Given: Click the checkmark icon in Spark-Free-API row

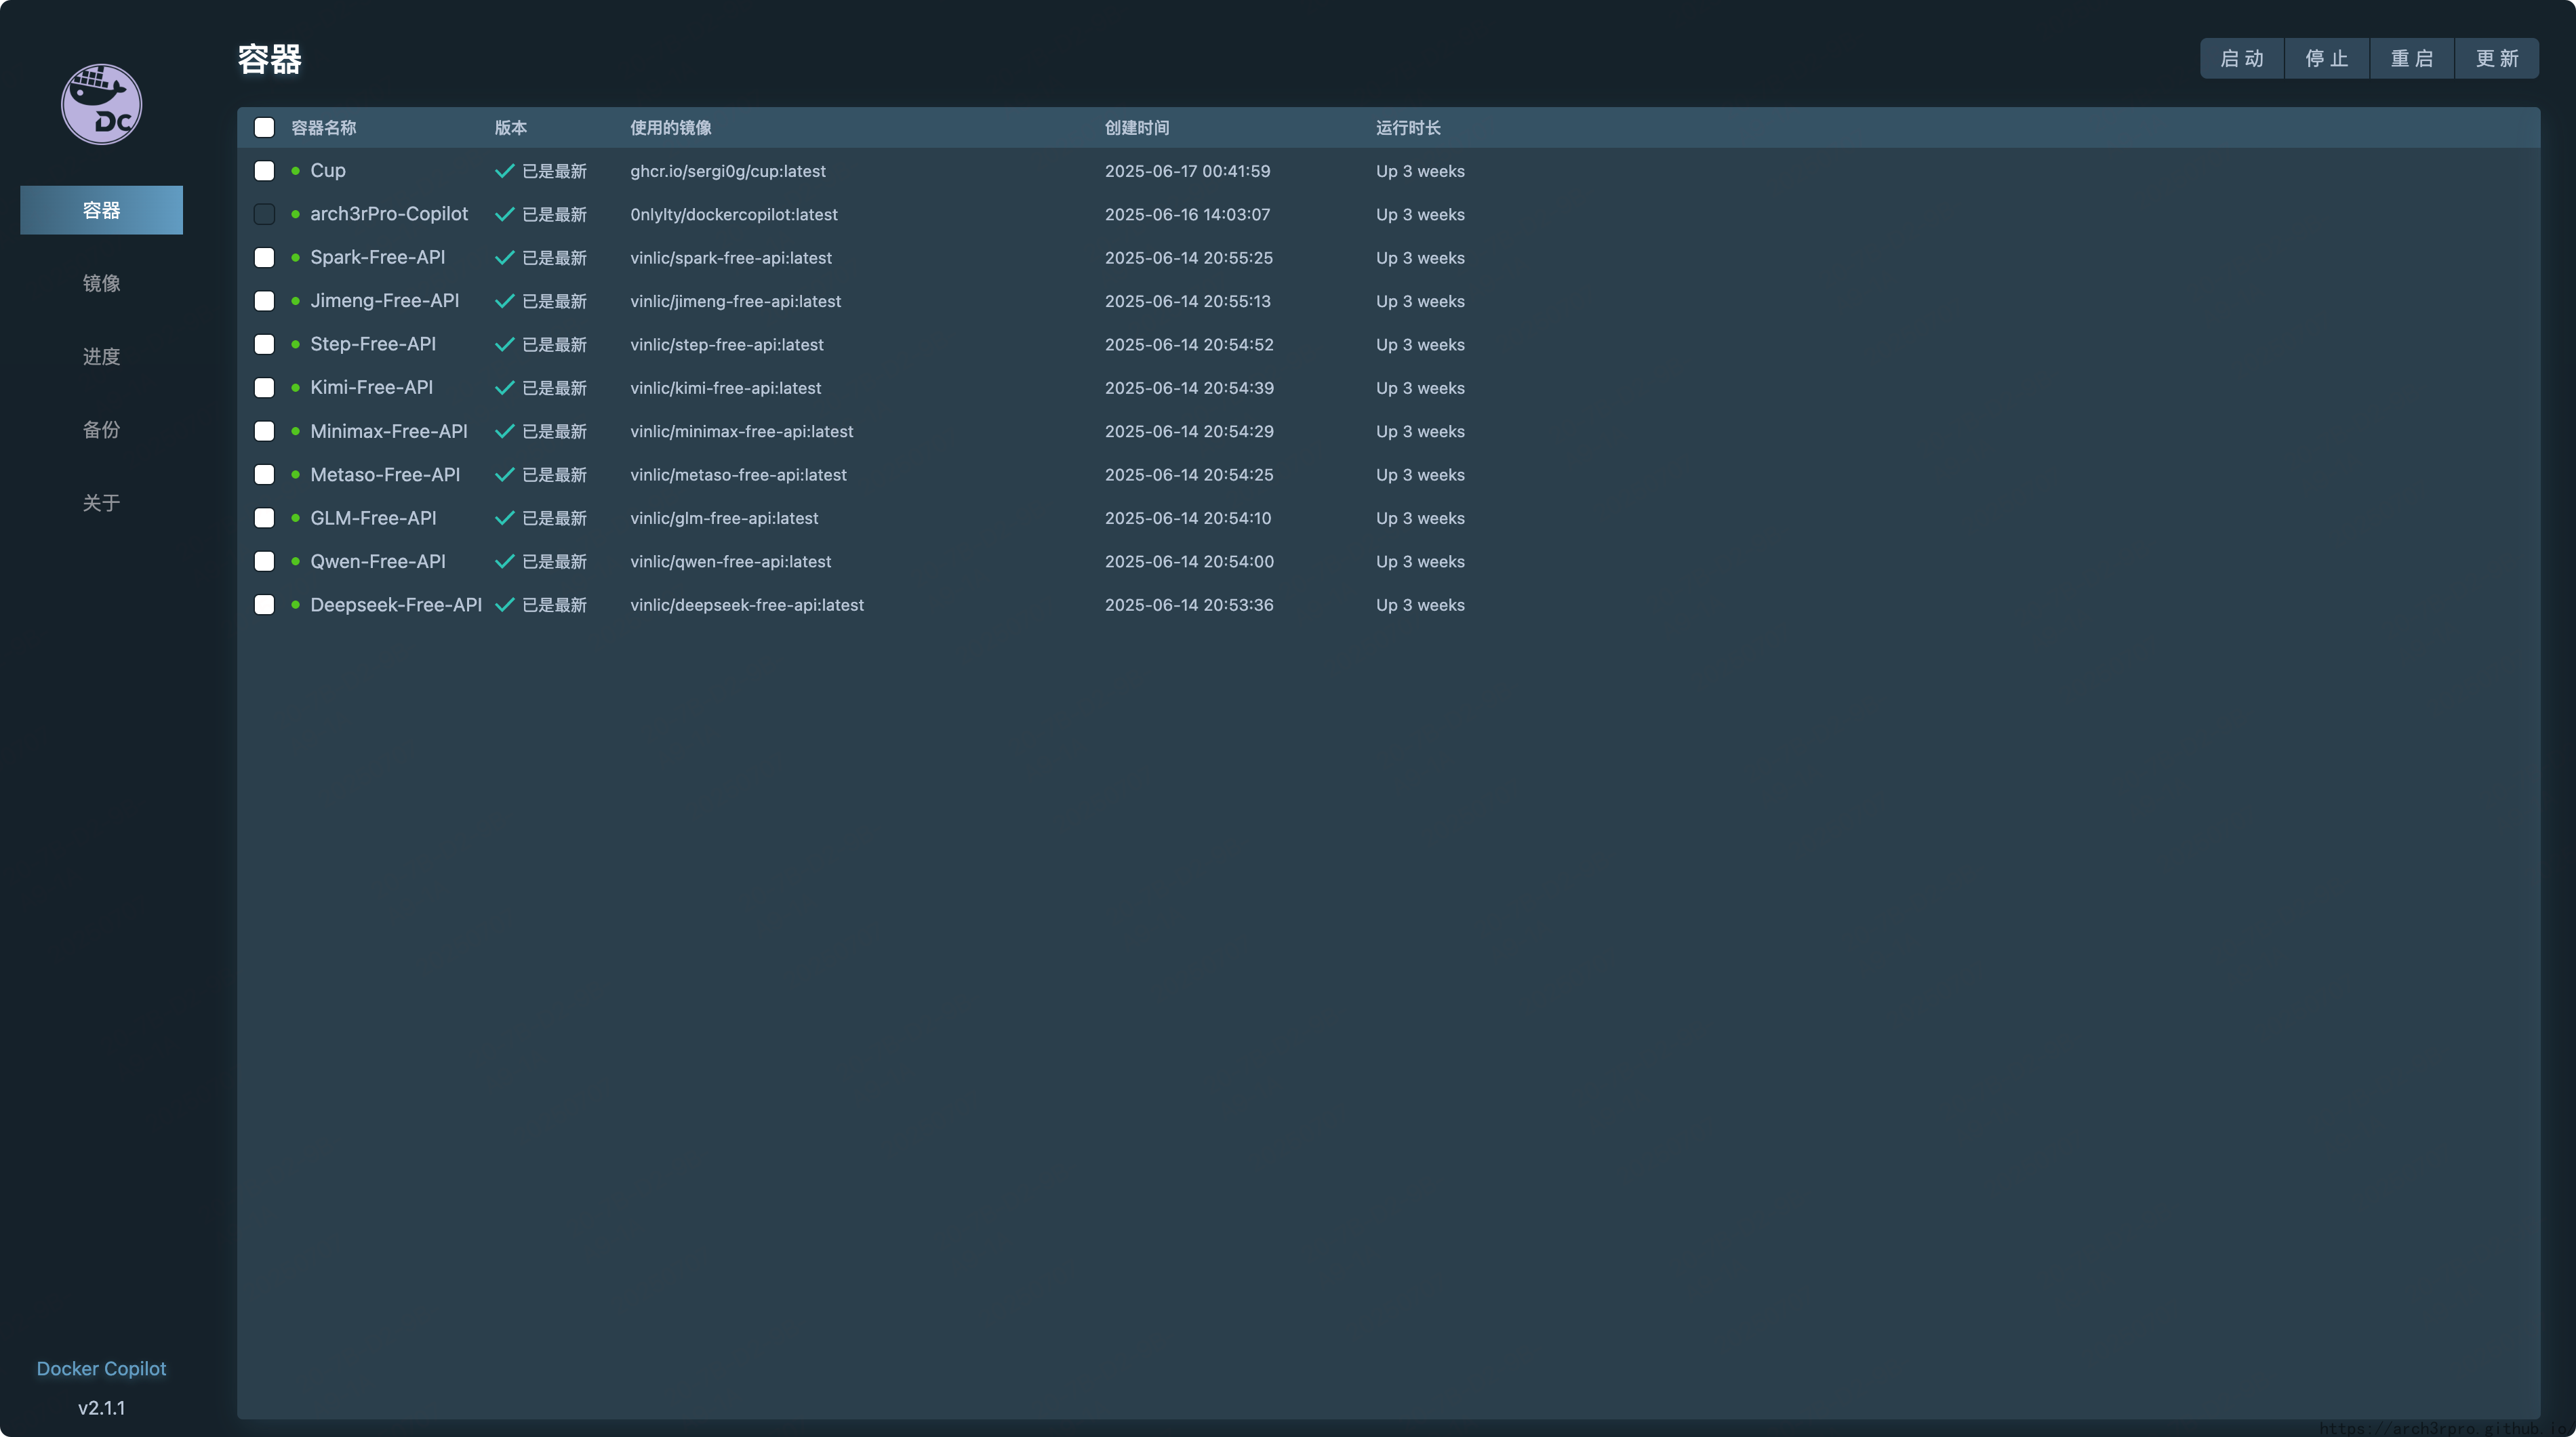Looking at the screenshot, I should [504, 258].
